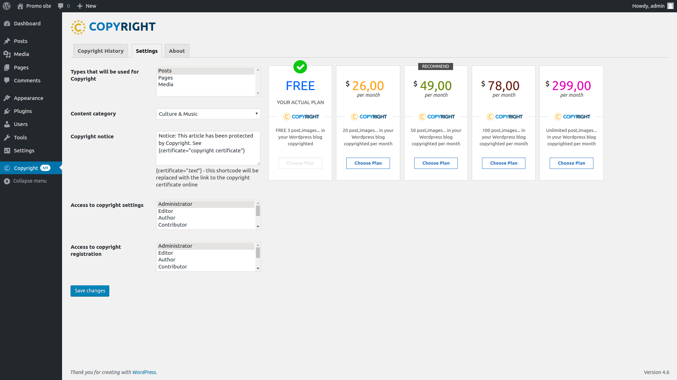Click the Users person icon
This screenshot has height=380, width=677.
(x=7, y=124)
